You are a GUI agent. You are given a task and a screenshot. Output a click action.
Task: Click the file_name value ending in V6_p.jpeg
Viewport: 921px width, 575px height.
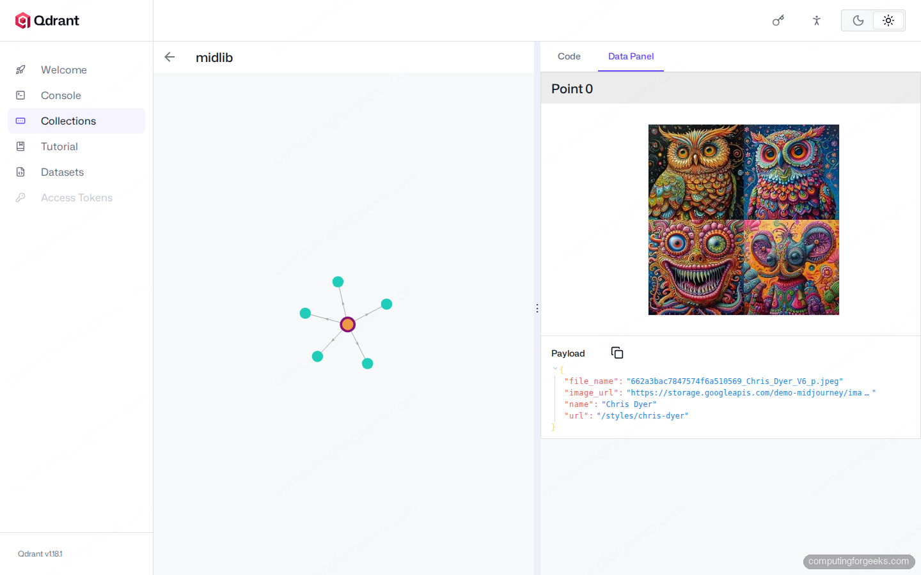pos(735,381)
